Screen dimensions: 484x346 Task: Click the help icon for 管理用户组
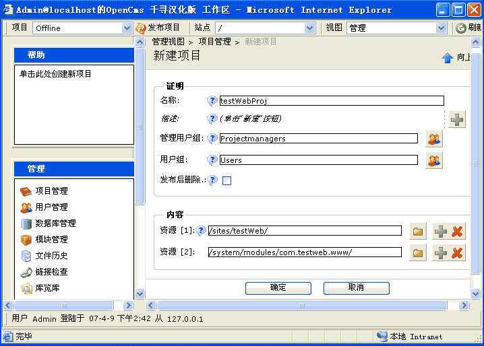212,138
